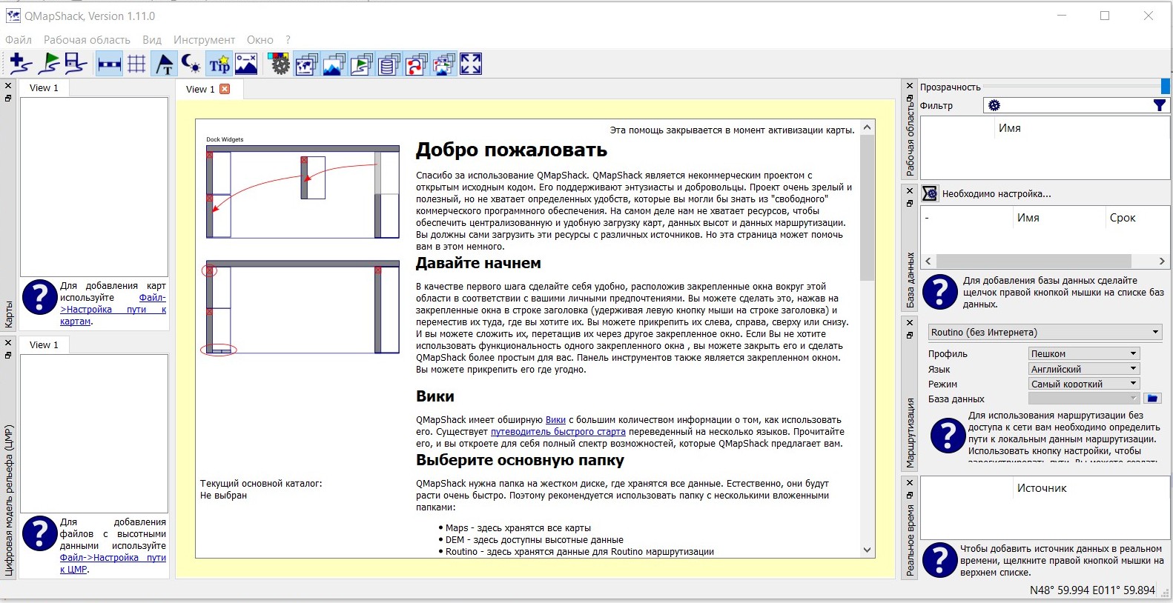
Task: Float the Реальное время dock
Action: point(910,495)
